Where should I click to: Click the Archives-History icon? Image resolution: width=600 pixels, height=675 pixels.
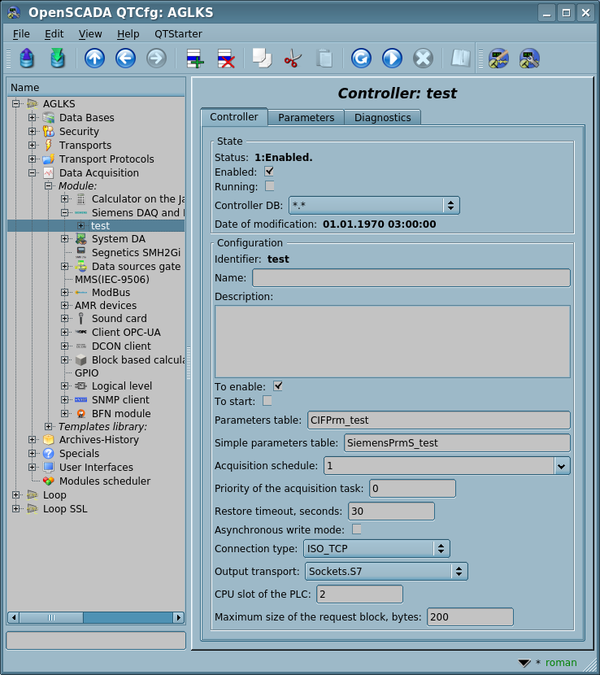click(49, 439)
